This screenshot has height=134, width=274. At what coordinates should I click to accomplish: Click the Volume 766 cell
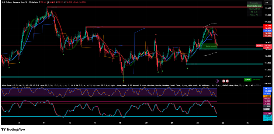pyautogui.click(x=254, y=15)
